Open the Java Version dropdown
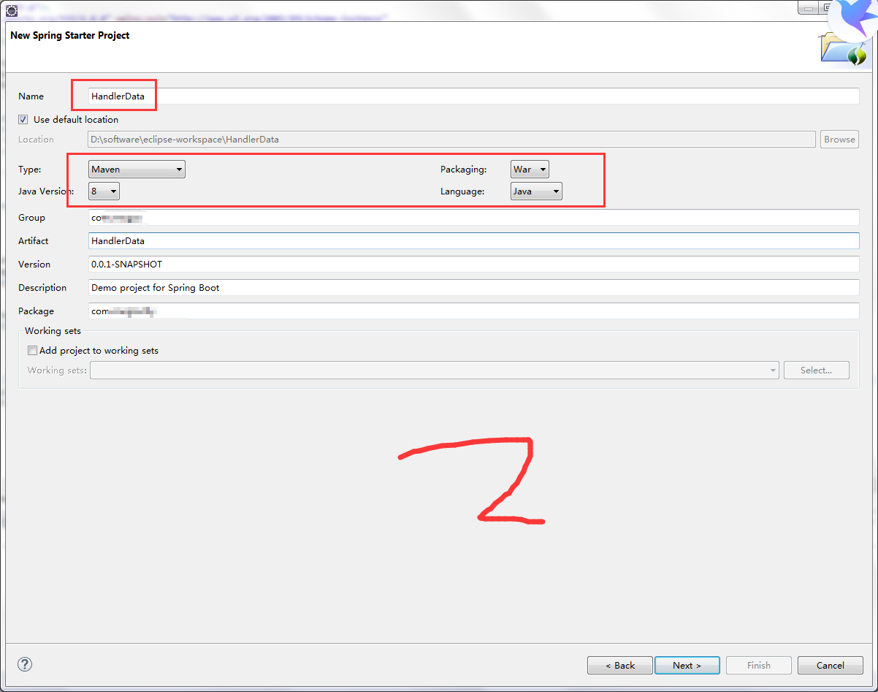 pyautogui.click(x=104, y=191)
